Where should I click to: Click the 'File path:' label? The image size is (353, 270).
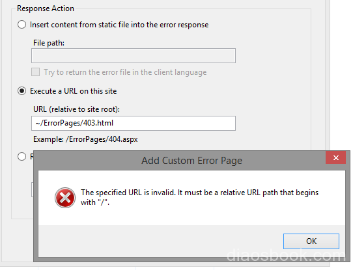tap(49, 43)
